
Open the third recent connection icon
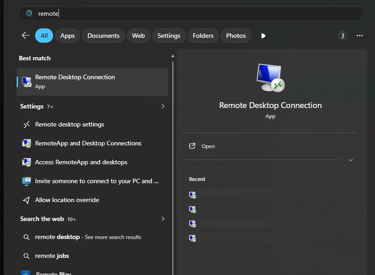coord(192,224)
